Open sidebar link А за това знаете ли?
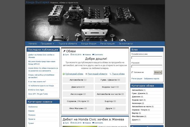The image size is (190, 127). click(37, 82)
